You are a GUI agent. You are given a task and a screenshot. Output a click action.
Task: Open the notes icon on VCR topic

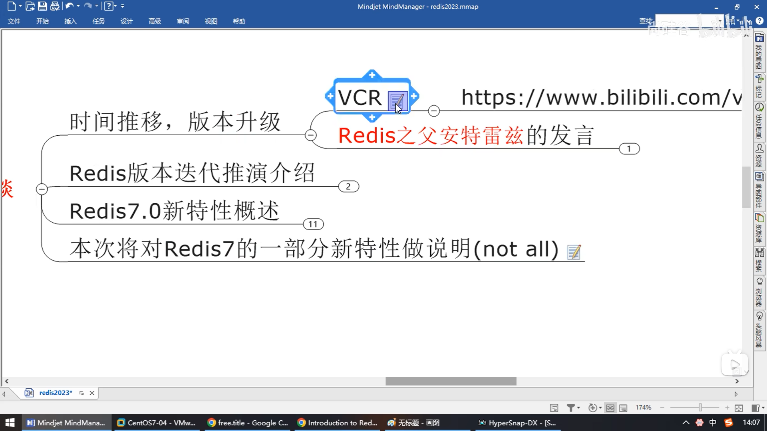[397, 101]
